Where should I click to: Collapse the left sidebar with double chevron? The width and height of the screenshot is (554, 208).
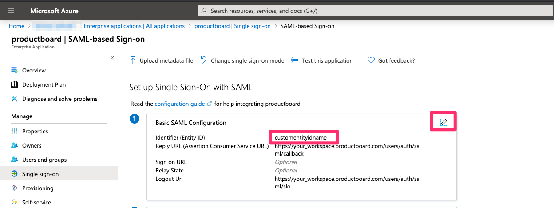(112, 58)
